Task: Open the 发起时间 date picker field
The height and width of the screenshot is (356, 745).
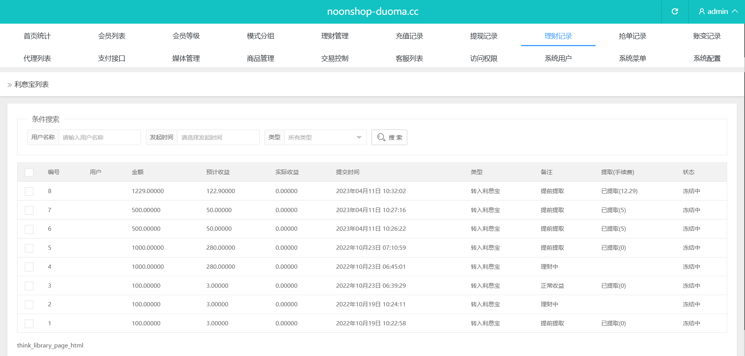Action: click(218, 137)
